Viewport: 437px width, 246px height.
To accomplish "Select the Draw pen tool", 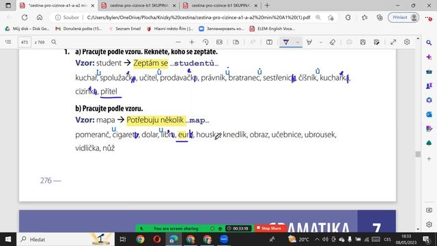I will tap(286, 42).
